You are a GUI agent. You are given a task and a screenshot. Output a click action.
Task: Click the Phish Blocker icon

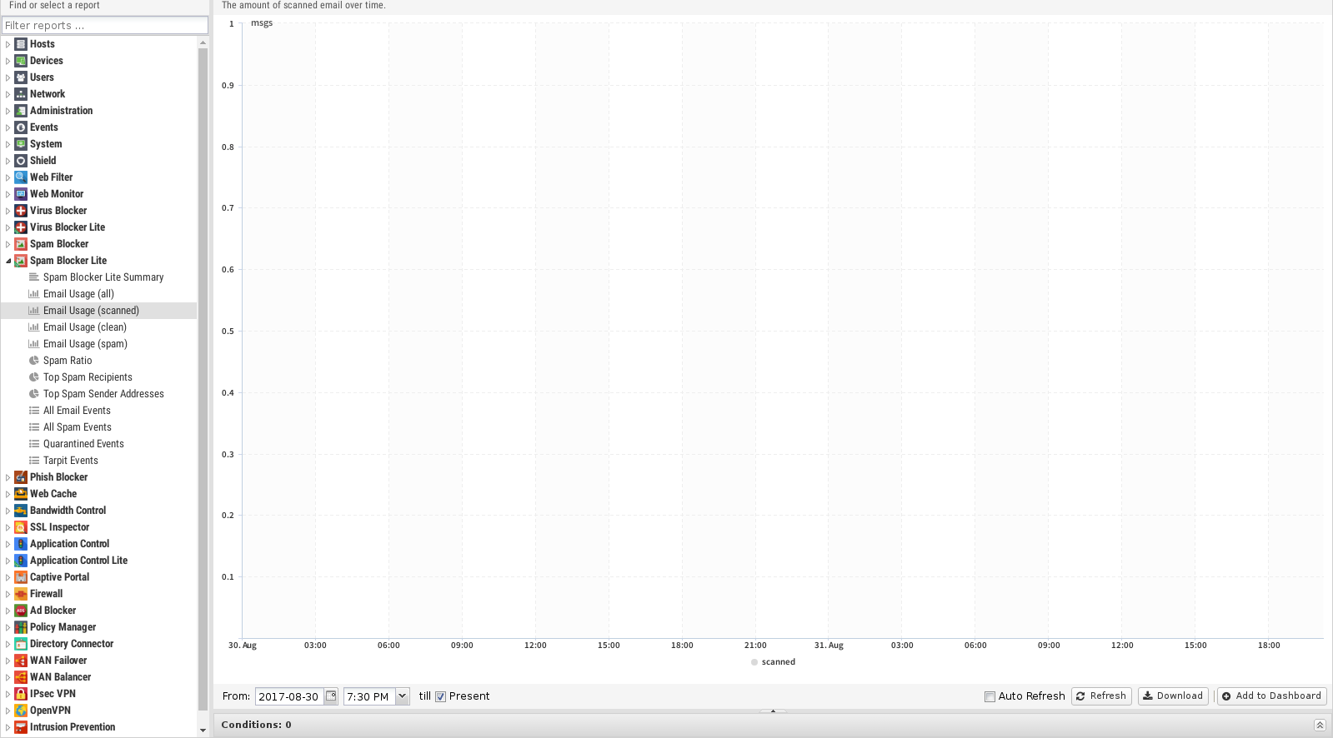(21, 477)
